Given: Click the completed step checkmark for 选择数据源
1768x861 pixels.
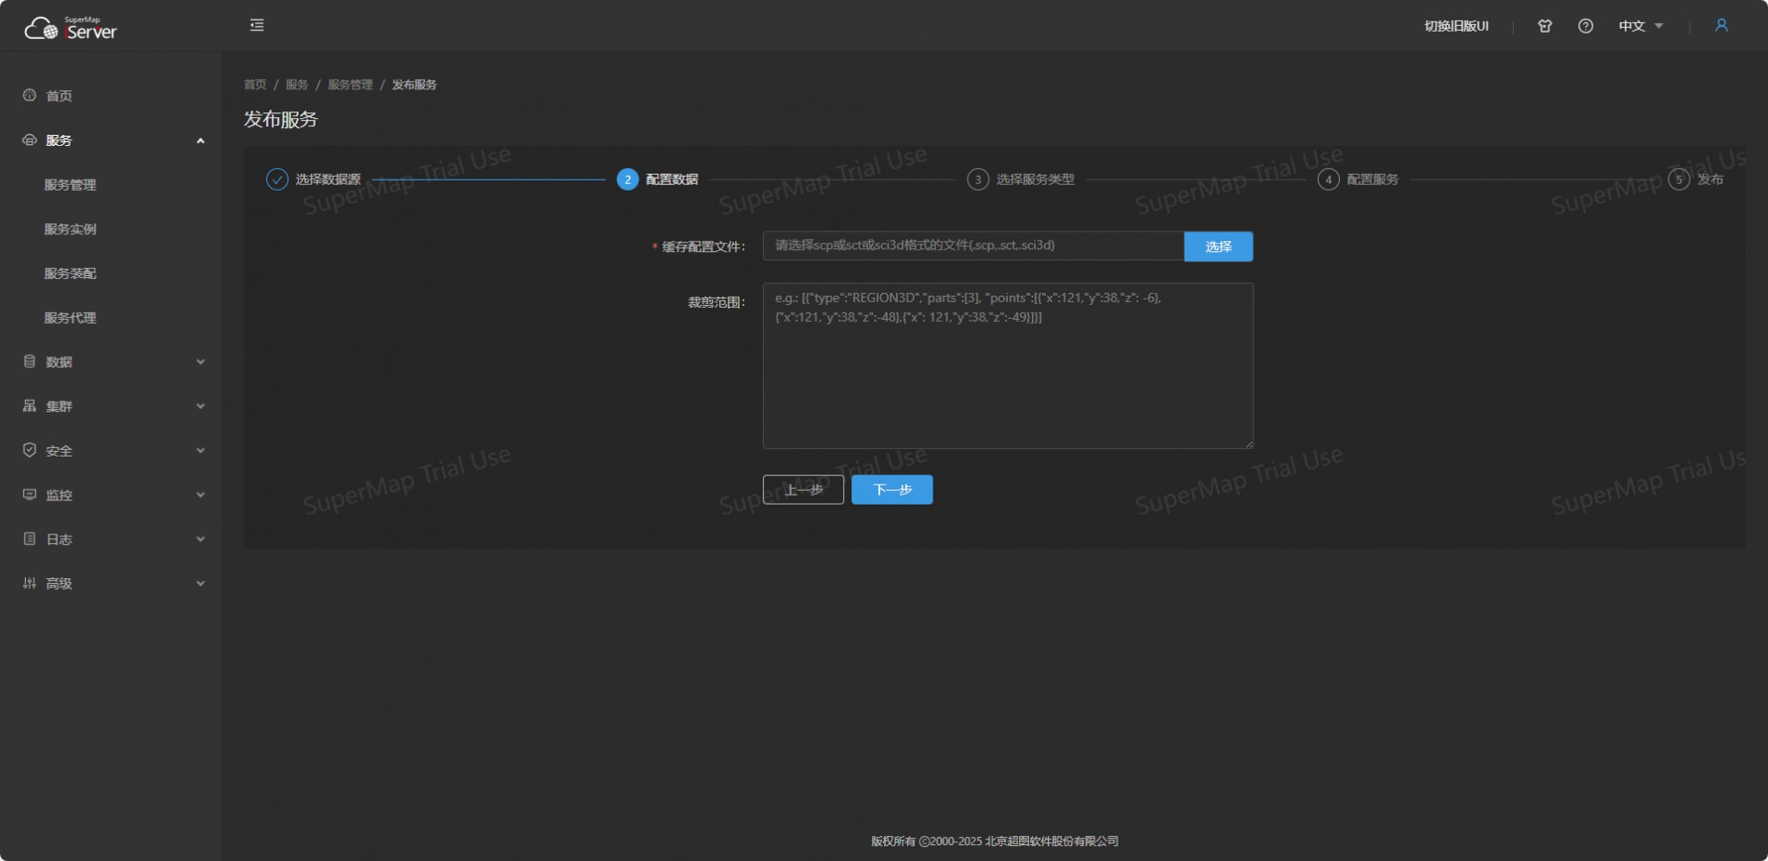Looking at the screenshot, I should pyautogui.click(x=277, y=179).
